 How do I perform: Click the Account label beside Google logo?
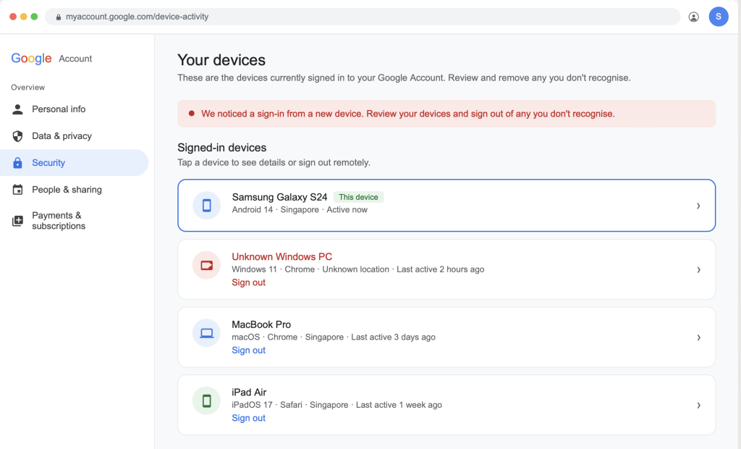[x=75, y=59]
